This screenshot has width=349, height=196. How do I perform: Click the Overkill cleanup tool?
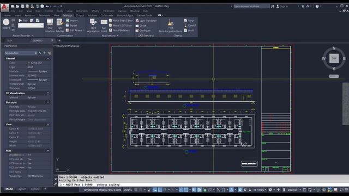(x=190, y=26)
